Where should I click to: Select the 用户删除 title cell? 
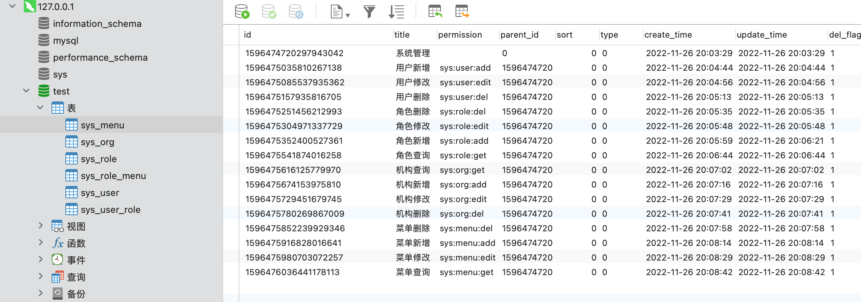pyautogui.click(x=413, y=97)
